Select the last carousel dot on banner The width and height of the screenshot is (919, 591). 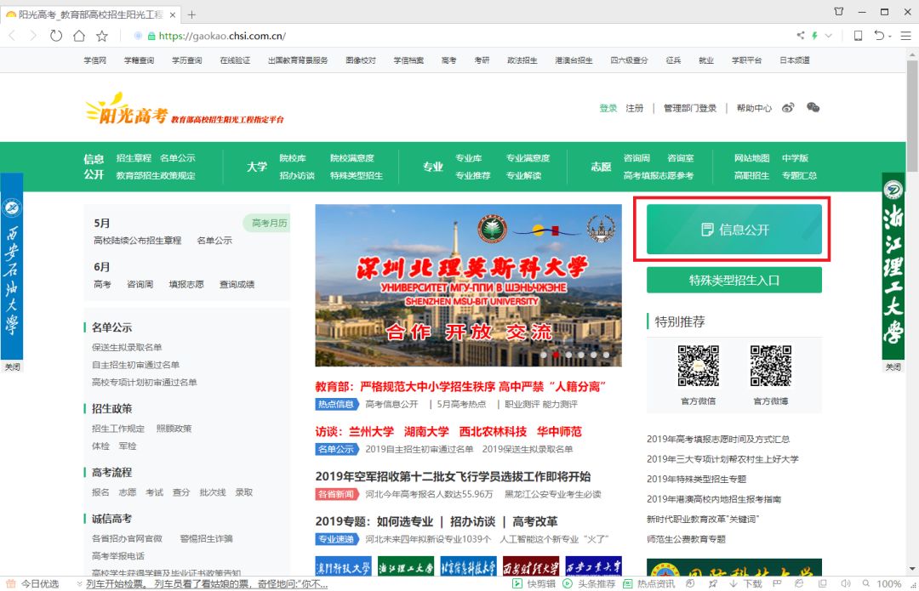[x=606, y=355]
